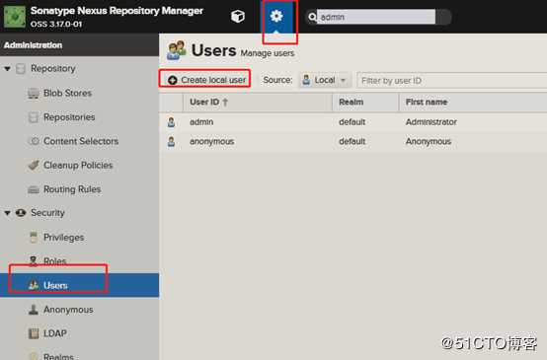Open Cleanup Policies in sidebar
Viewport: 547px width, 360px height.
coord(78,165)
